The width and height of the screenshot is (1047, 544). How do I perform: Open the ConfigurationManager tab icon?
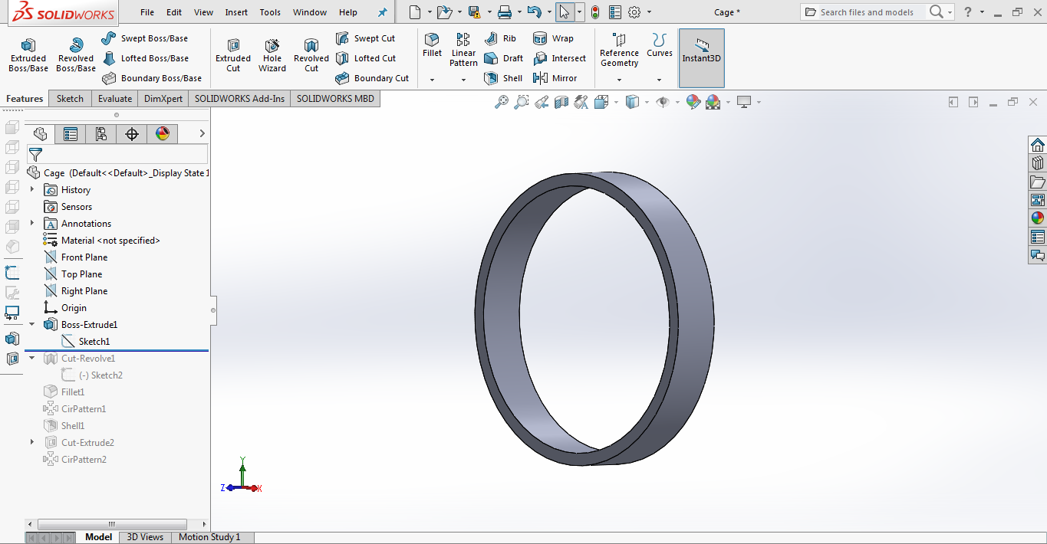tap(101, 134)
